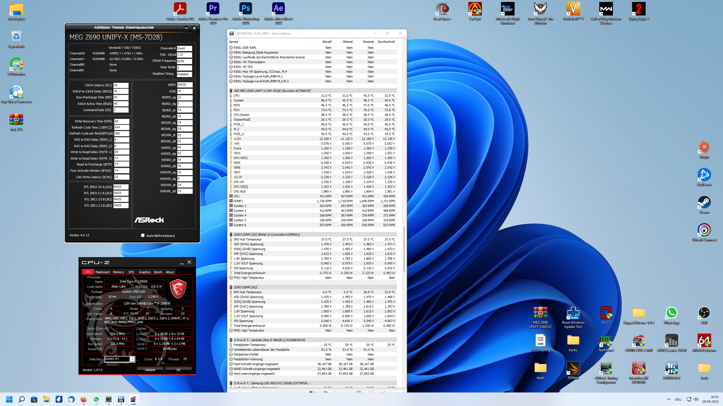Select the Steam desktop shortcut
Screen dimensions: 723x406
[704, 205]
